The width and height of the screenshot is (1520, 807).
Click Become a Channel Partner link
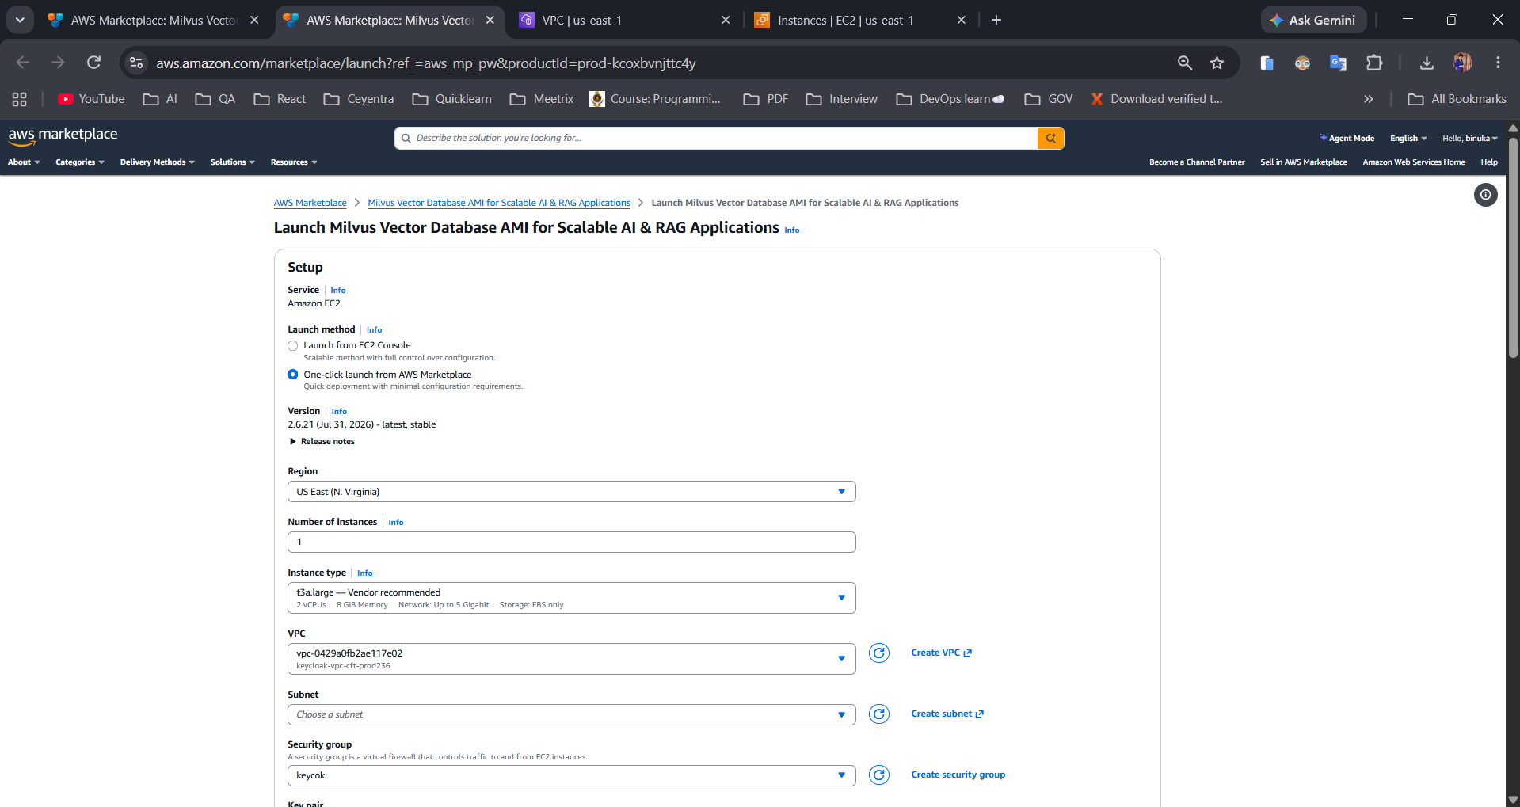click(x=1197, y=162)
